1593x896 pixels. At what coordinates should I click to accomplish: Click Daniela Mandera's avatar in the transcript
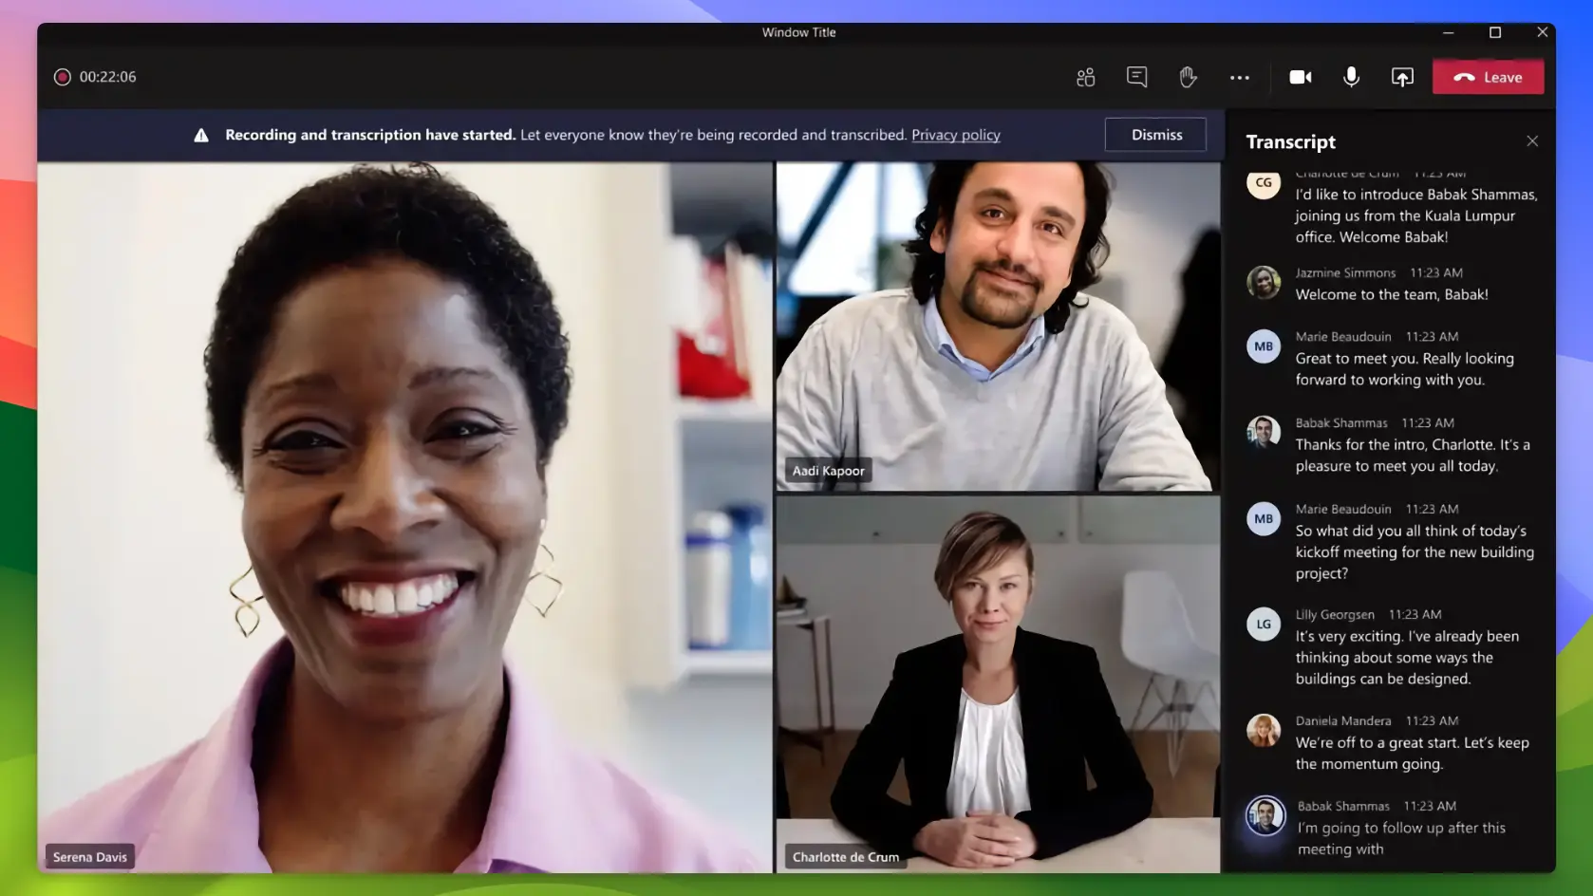[x=1264, y=730]
